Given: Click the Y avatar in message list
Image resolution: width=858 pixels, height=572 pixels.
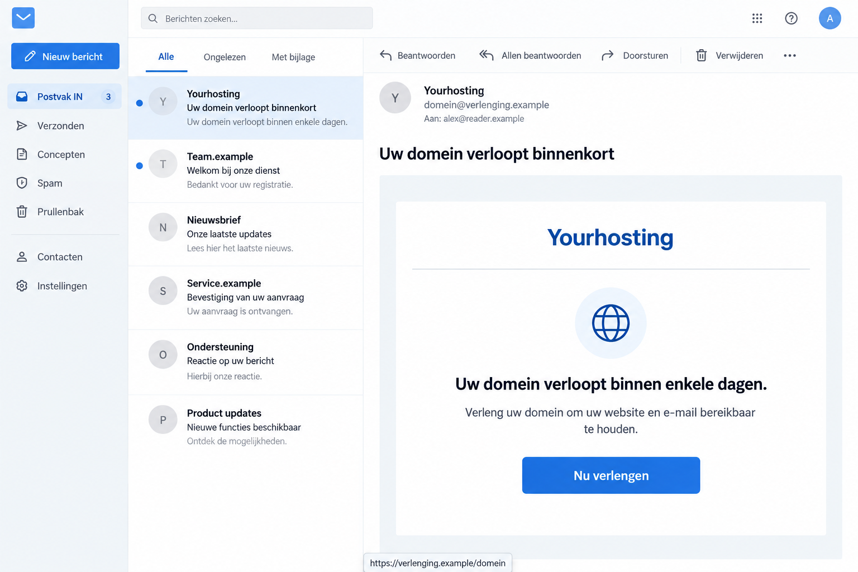Looking at the screenshot, I should point(163,101).
